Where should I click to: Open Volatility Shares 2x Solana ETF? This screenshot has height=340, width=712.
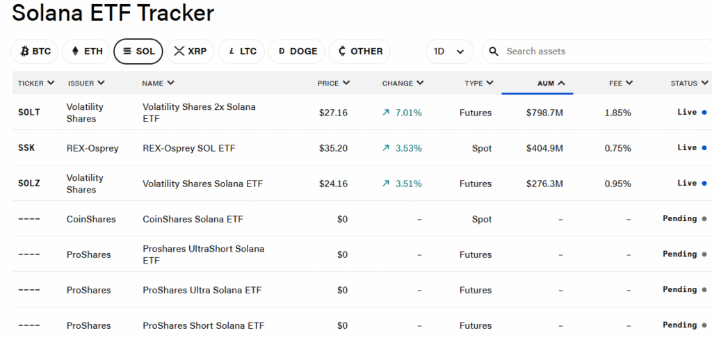coord(199,113)
